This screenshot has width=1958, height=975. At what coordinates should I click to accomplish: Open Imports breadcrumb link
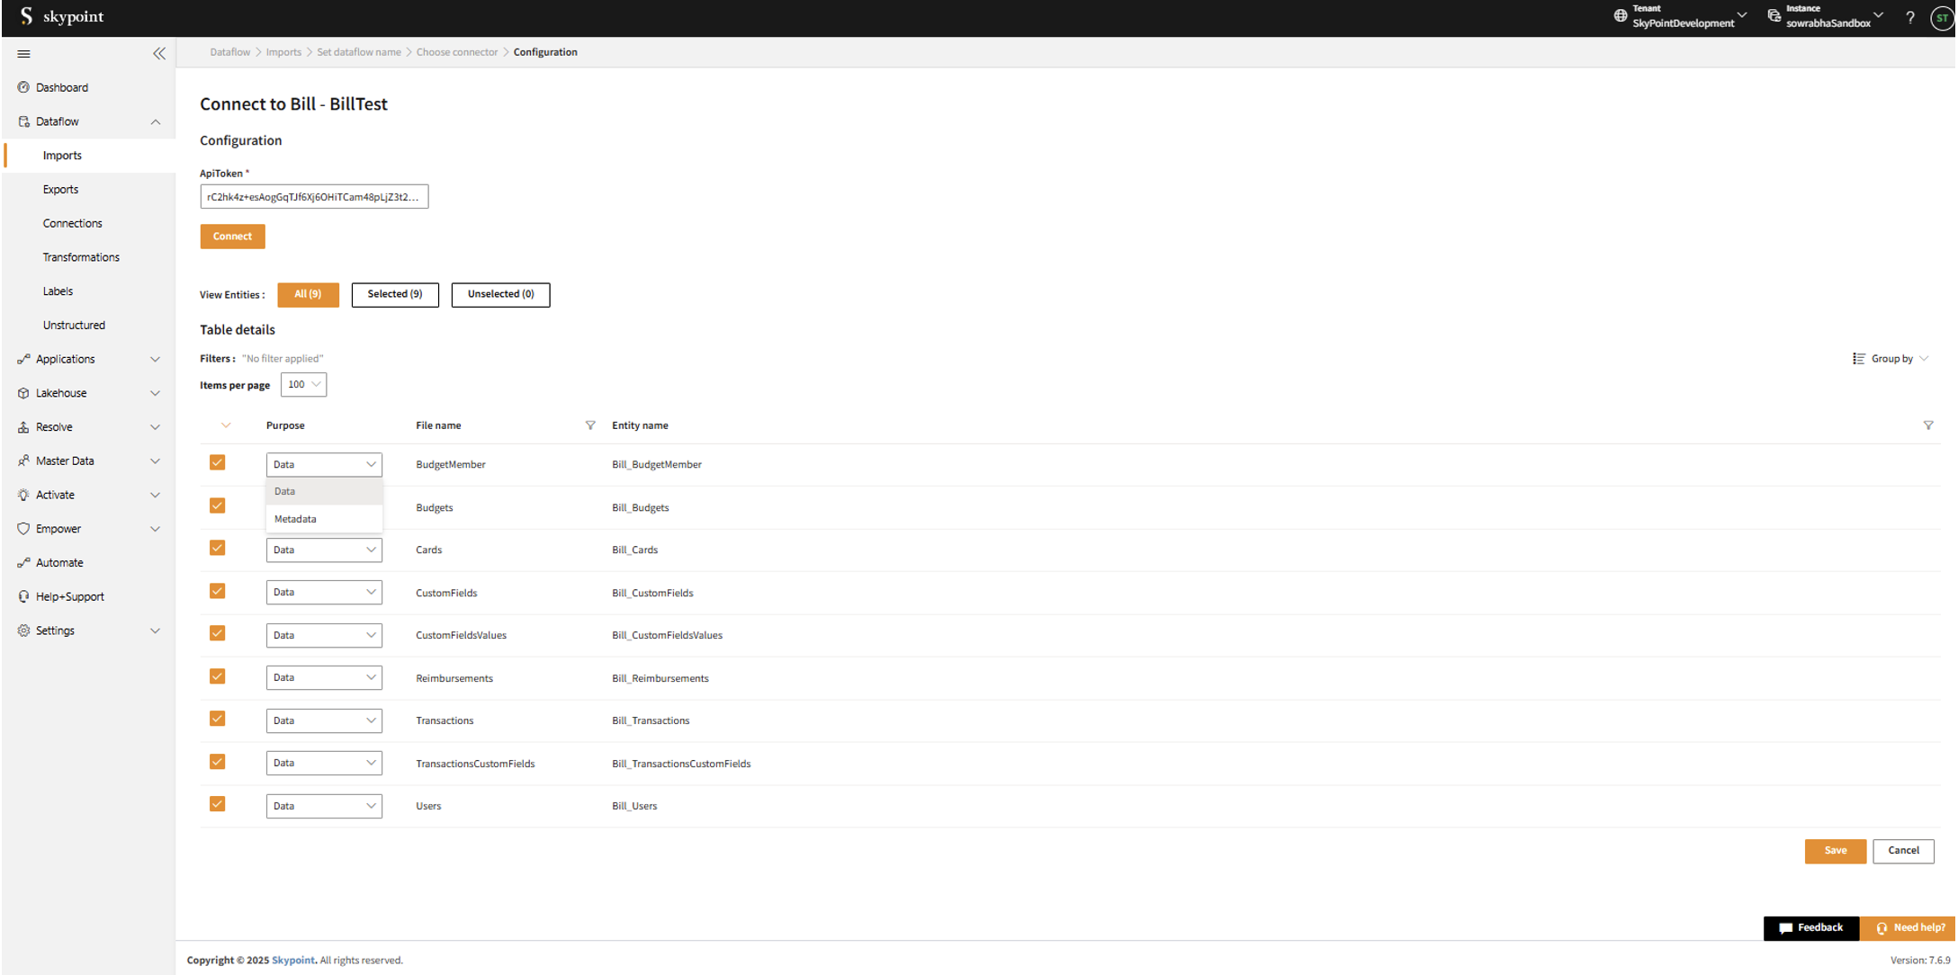click(283, 52)
